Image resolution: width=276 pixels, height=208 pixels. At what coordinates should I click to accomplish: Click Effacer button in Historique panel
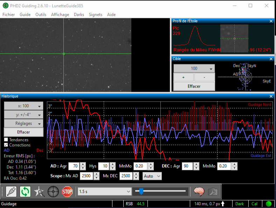(x=23, y=132)
